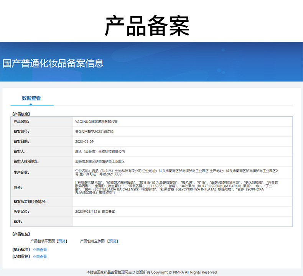Click the 【执行标准】 label

click(21, 250)
